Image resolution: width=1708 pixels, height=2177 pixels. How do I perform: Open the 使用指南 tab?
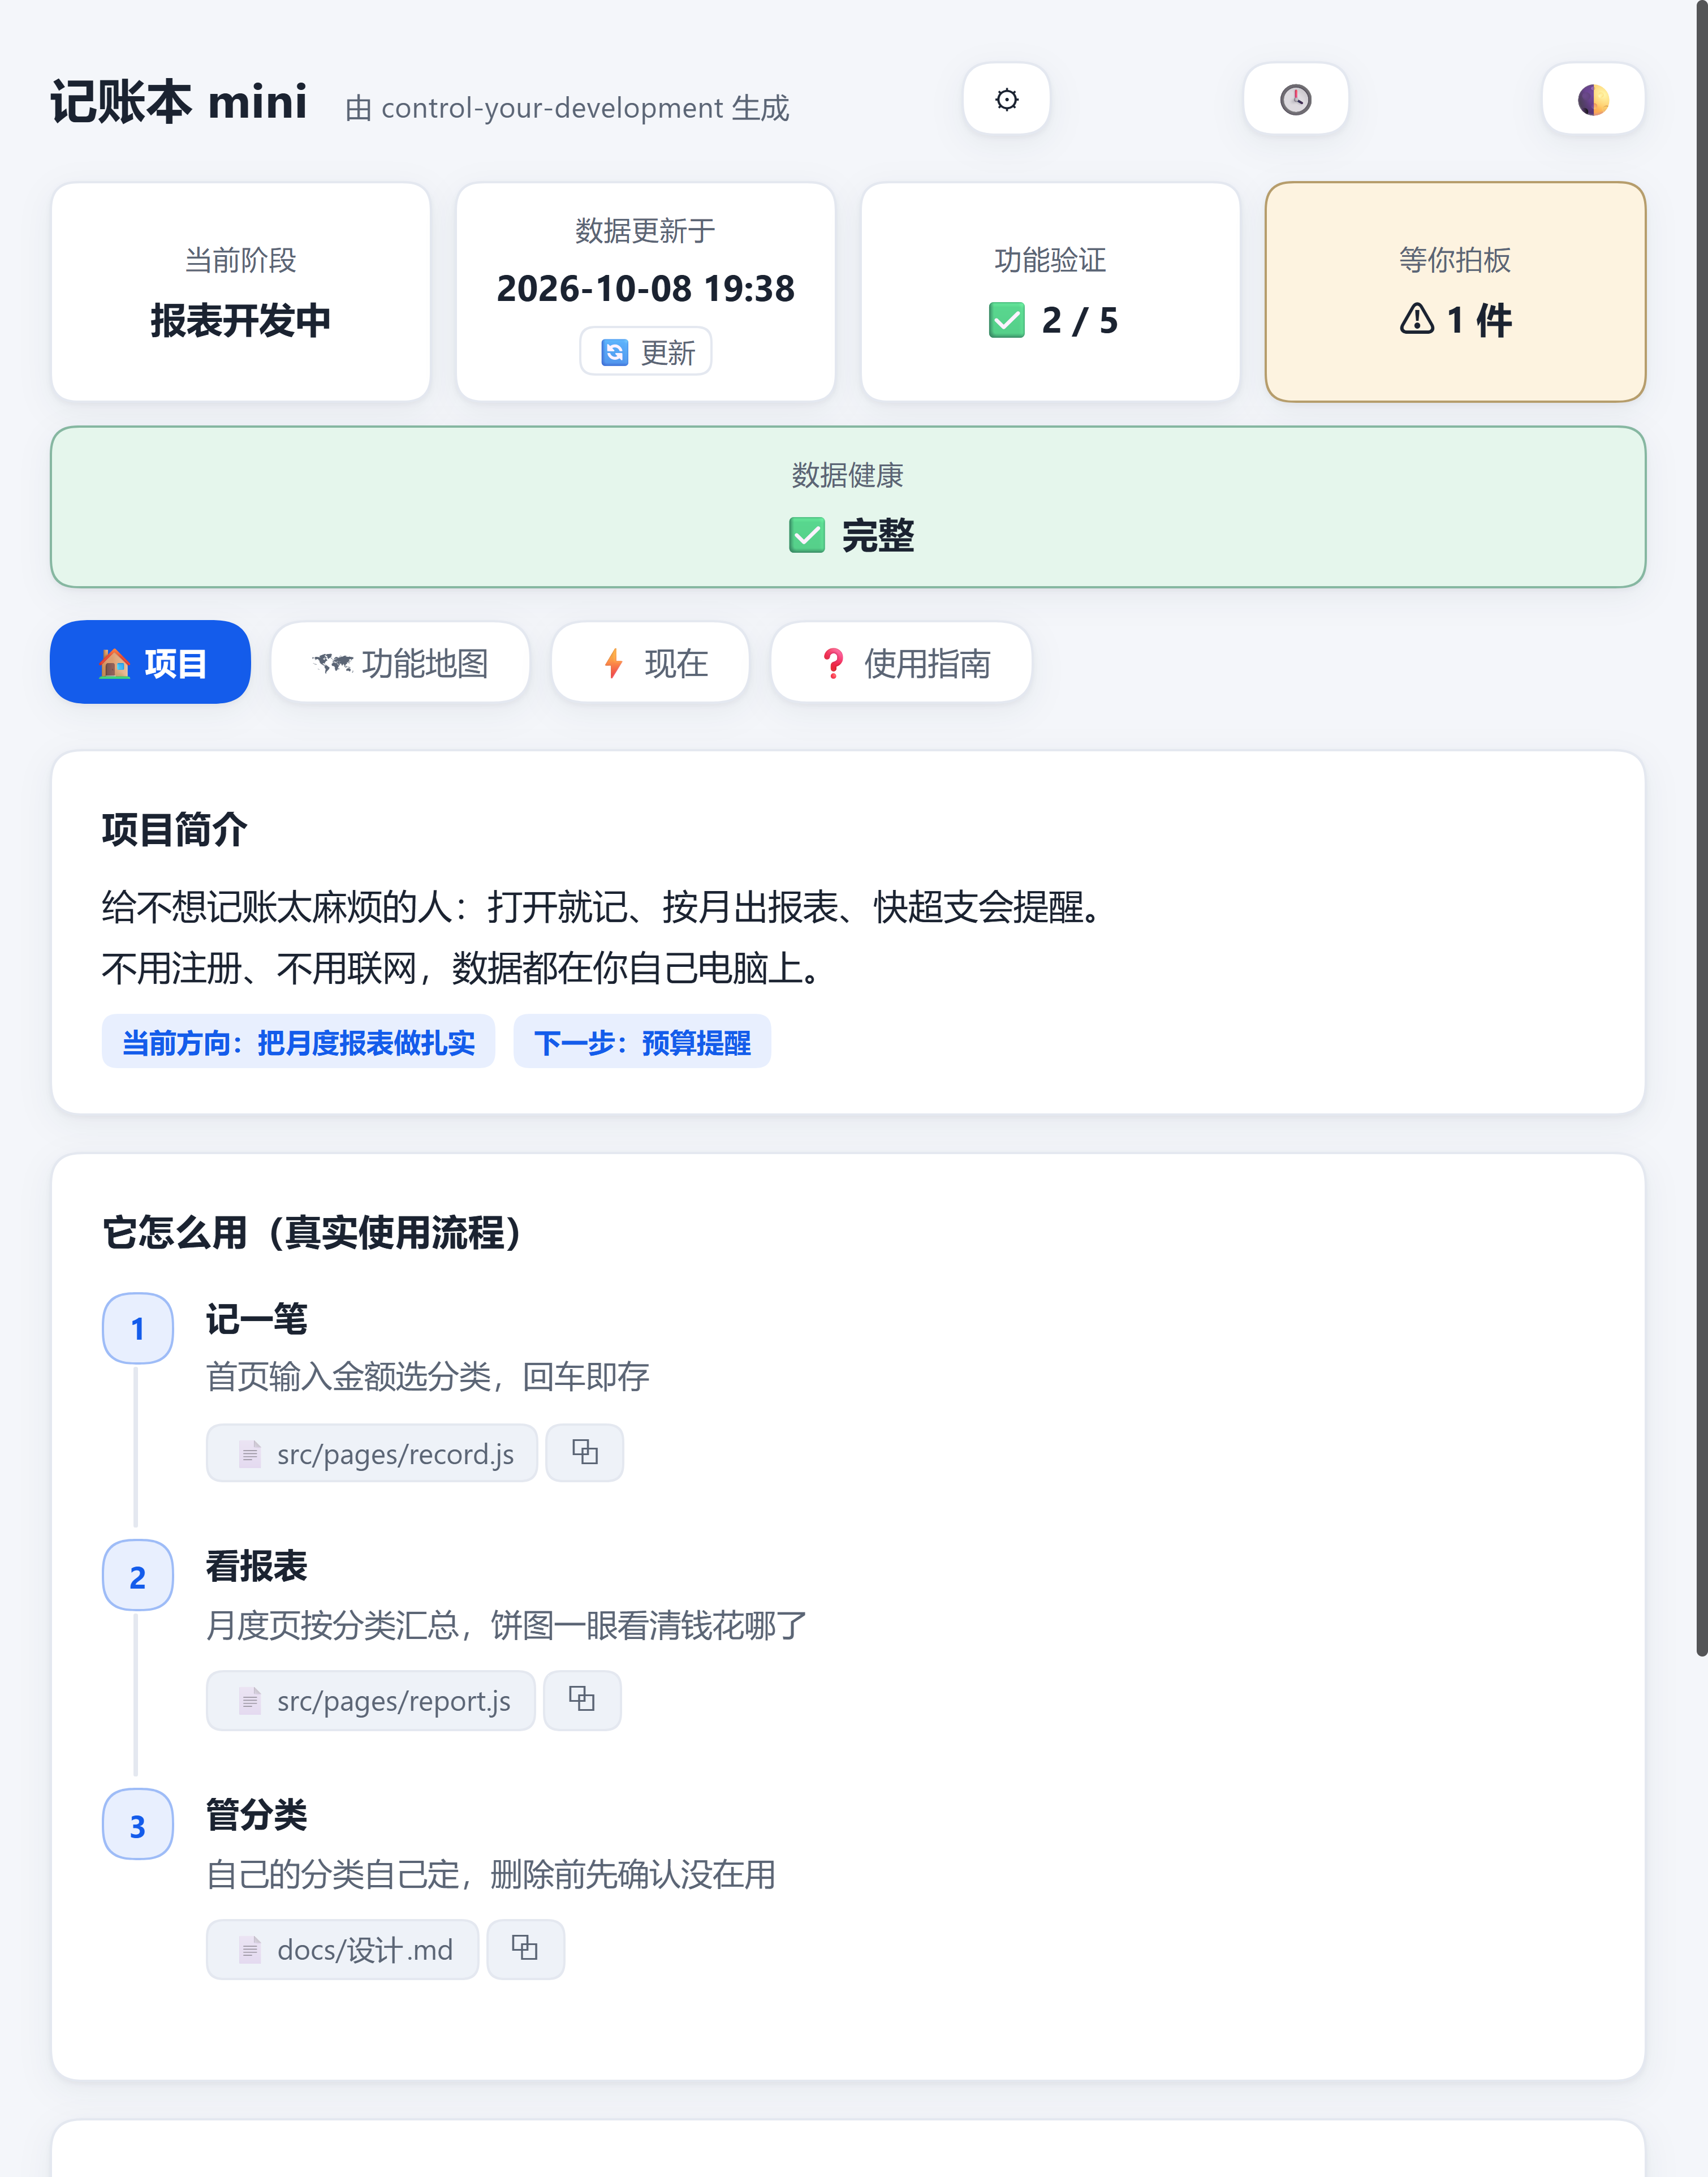901,662
